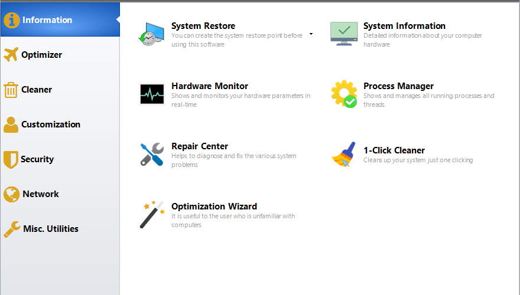Screen dimensions: 520x295
Task: Expand the System Restore dropdown arrow
Action: coord(311,34)
